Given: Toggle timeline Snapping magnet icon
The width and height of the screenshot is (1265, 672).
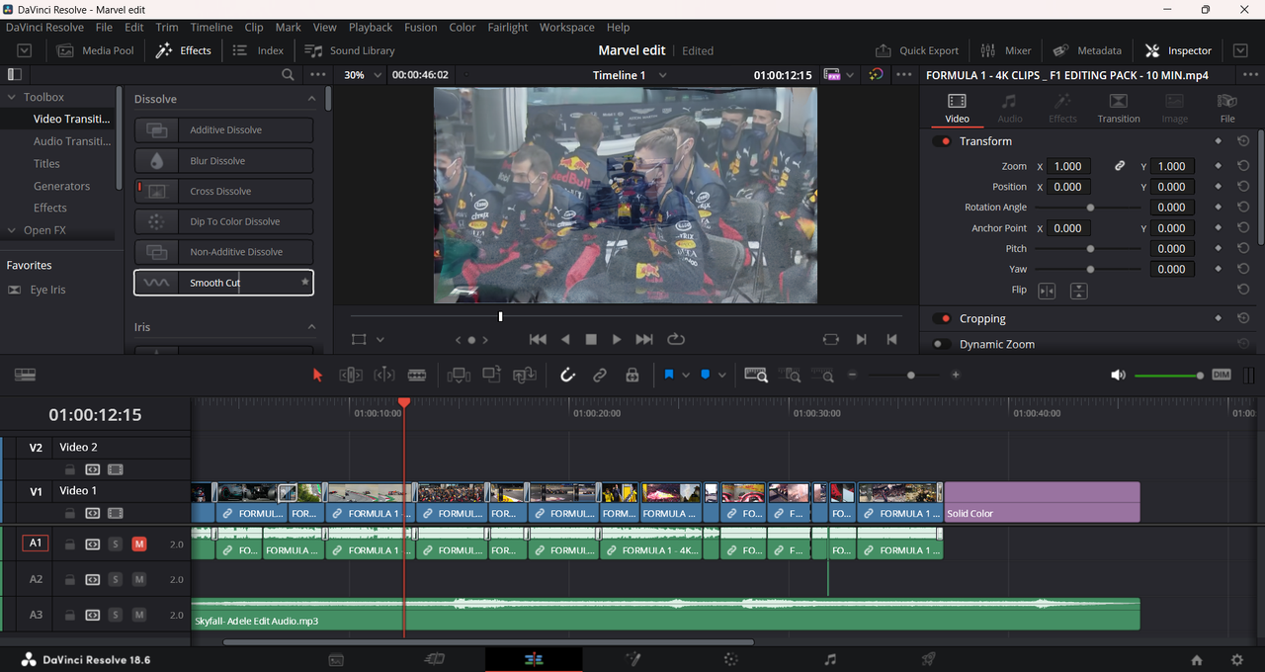Looking at the screenshot, I should [567, 376].
